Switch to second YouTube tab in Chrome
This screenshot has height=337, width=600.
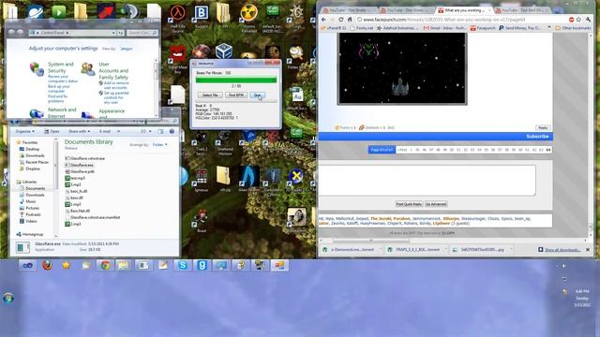point(406,10)
